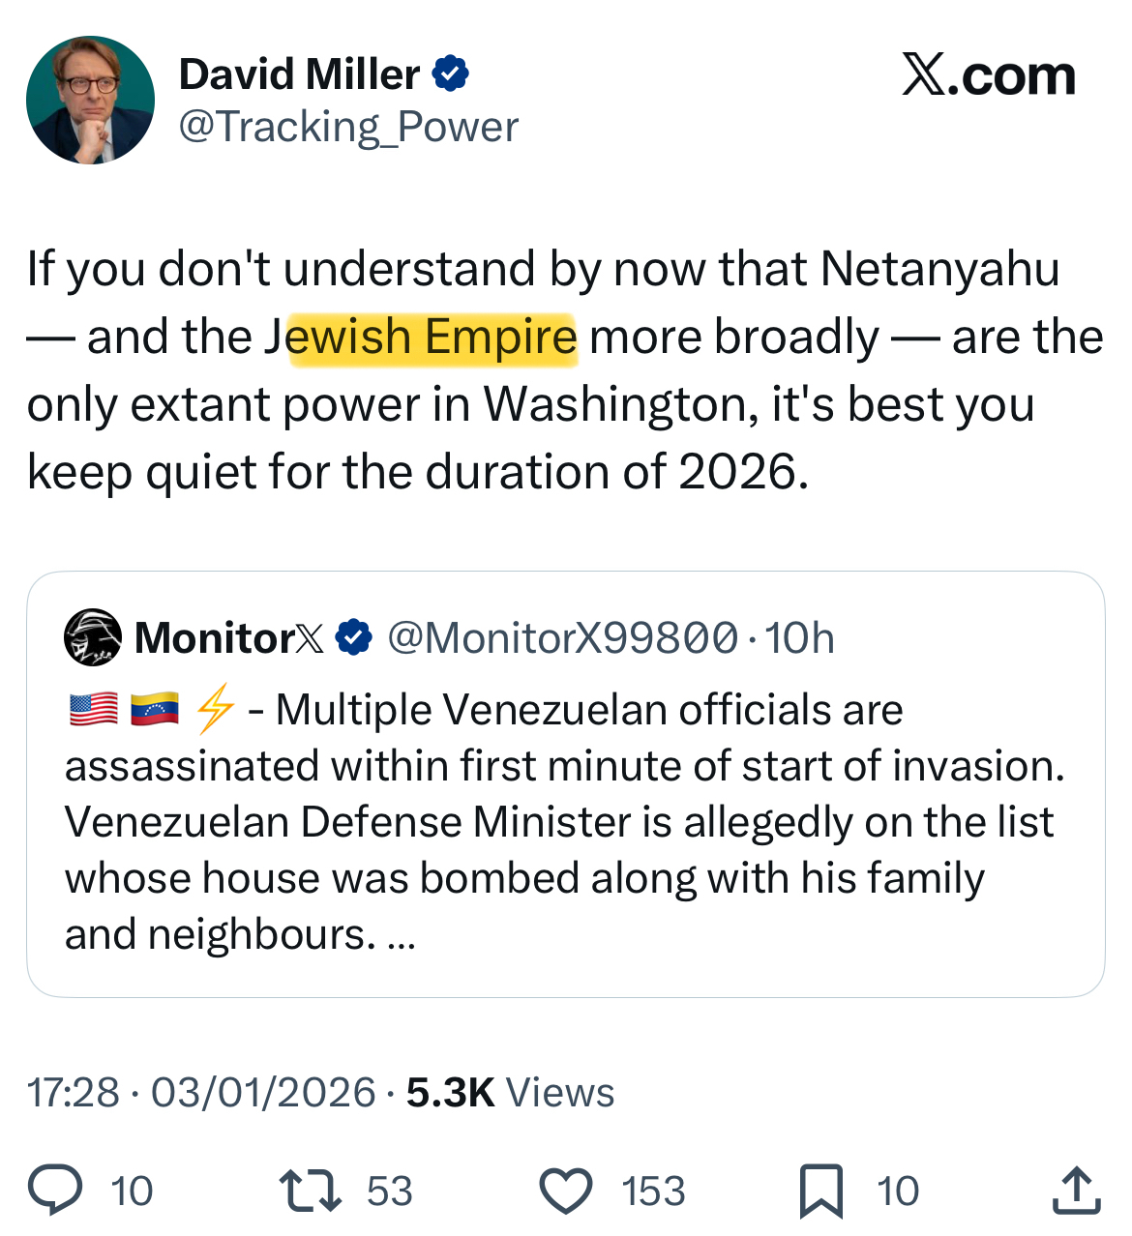The image size is (1132, 1236).
Task: Click the yellow highlighted phrase in the post
Action: [x=432, y=338]
